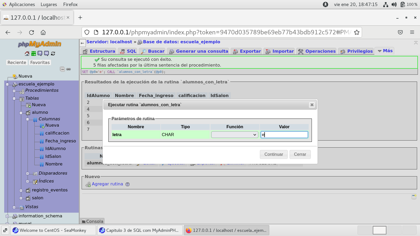Click the link-with-main-panel chain icon
The width and height of the screenshot is (420, 236).
pyautogui.click(x=69, y=69)
